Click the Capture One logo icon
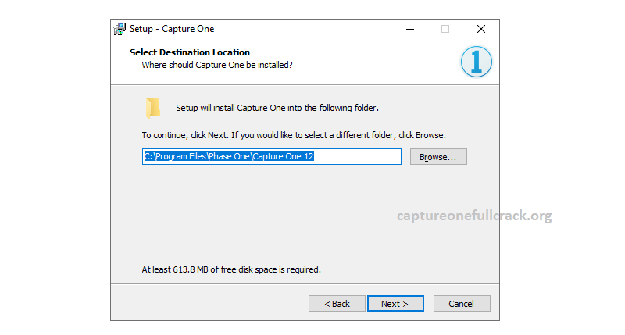 [476, 62]
